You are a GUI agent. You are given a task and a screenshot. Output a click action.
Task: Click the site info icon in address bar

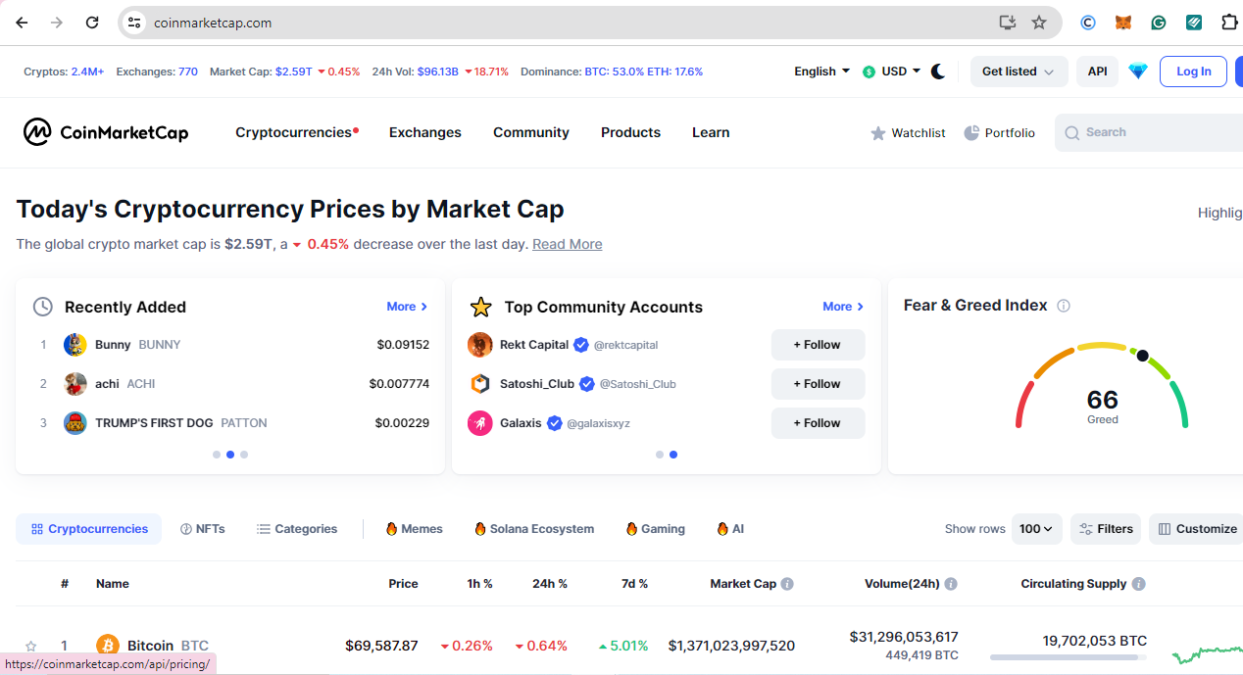pyautogui.click(x=135, y=23)
